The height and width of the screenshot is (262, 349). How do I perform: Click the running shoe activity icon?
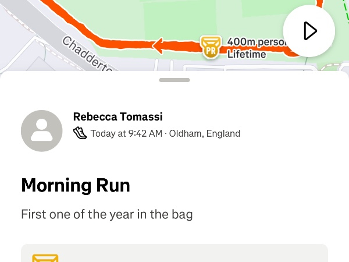(x=80, y=133)
